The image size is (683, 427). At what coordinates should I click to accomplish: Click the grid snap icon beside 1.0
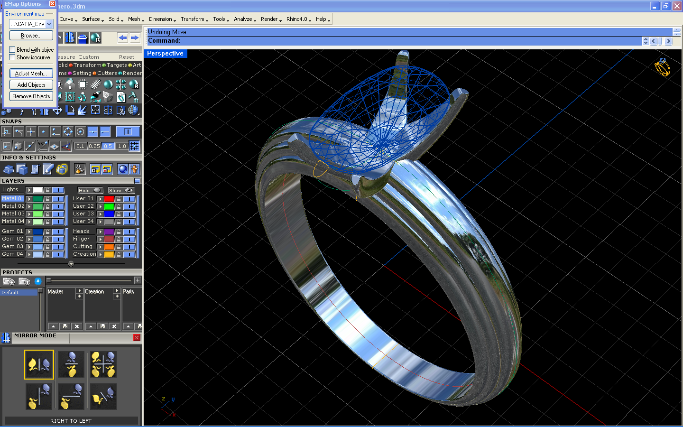(134, 146)
